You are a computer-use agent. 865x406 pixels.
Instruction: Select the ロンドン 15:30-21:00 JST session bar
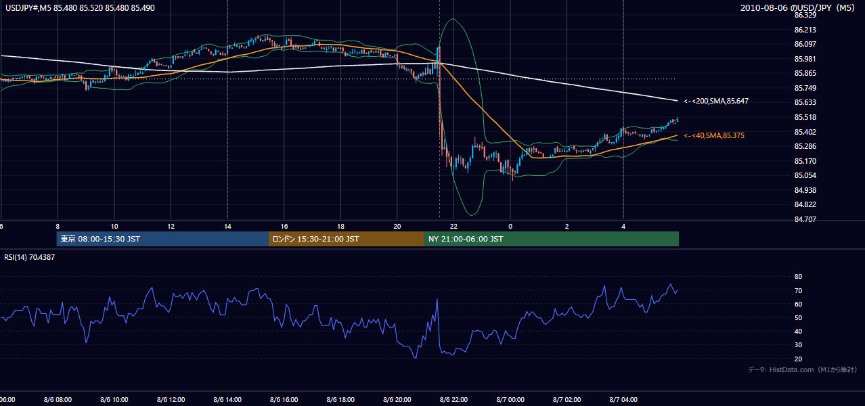coord(347,239)
